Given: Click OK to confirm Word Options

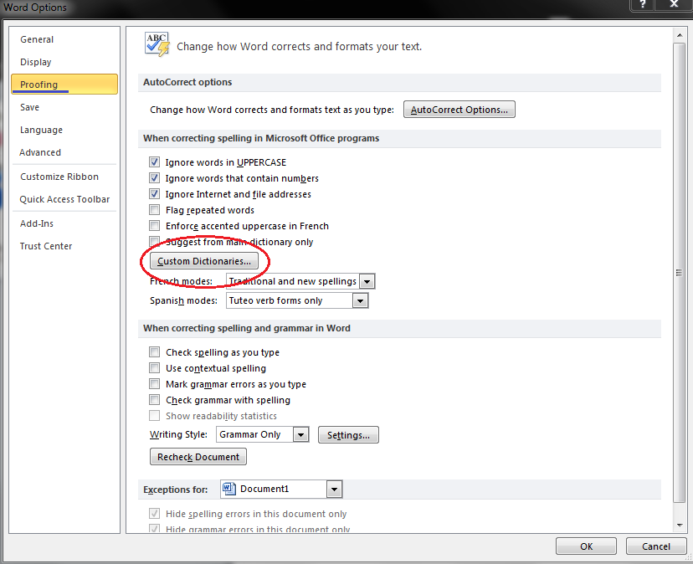Looking at the screenshot, I should point(586,546).
